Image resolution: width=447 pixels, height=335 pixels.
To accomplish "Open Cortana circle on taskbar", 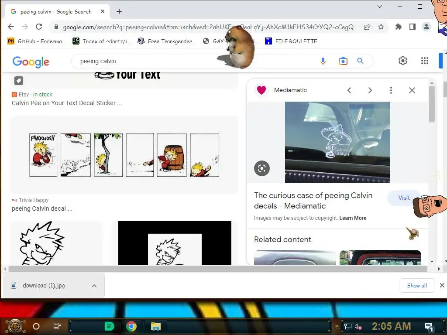I will (36, 326).
